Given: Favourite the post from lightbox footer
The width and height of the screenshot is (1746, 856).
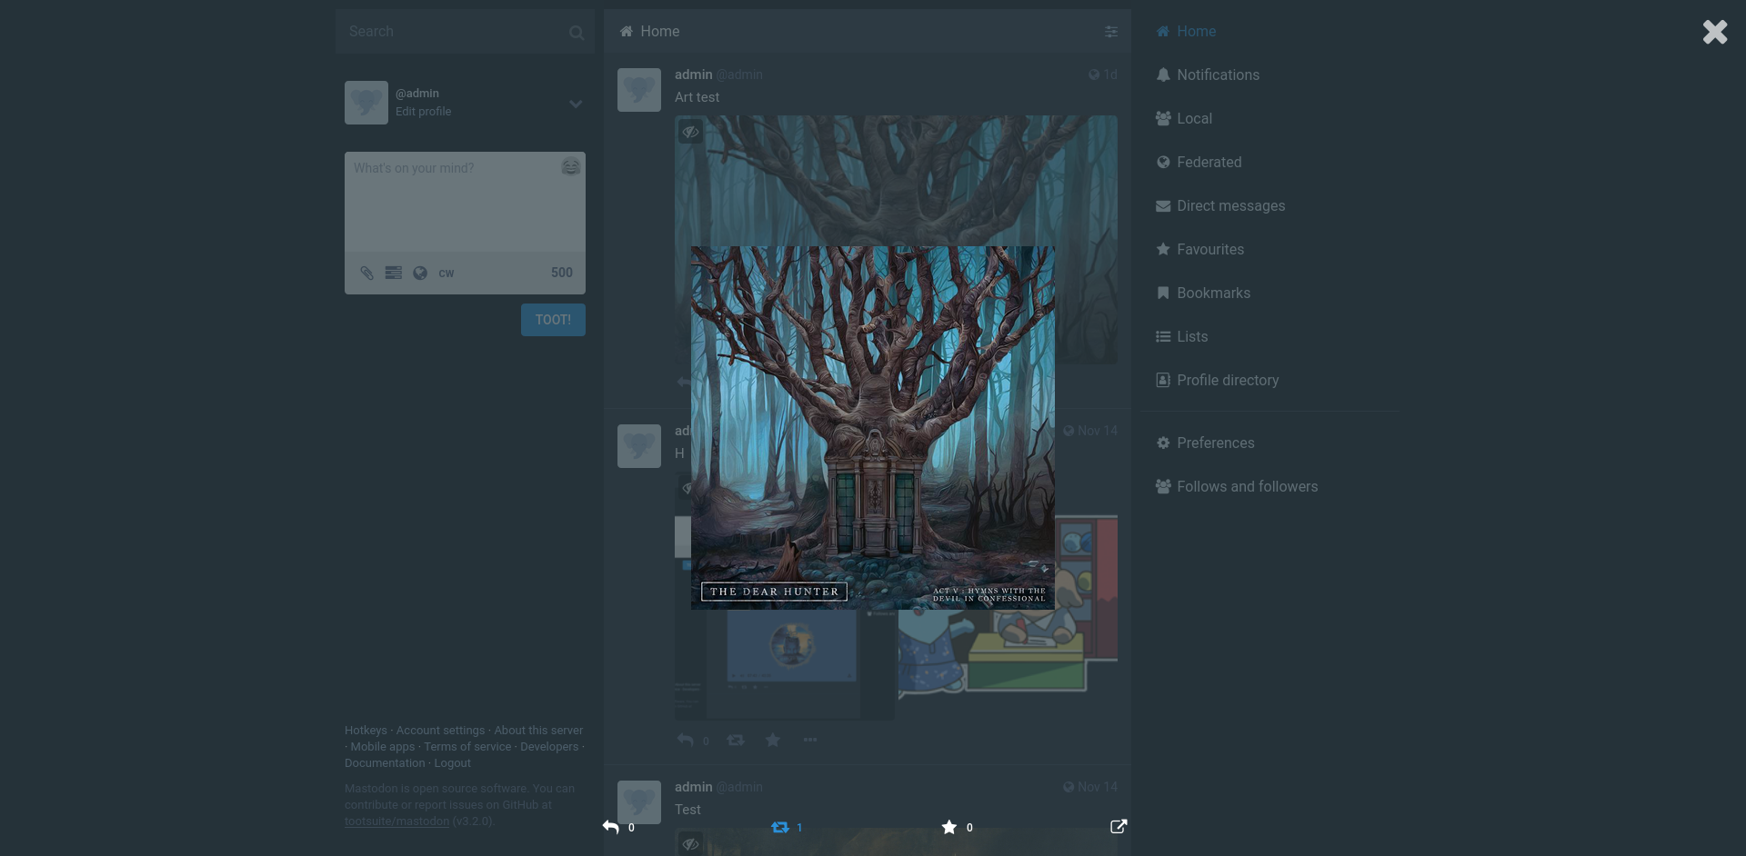Looking at the screenshot, I should click(x=949, y=827).
